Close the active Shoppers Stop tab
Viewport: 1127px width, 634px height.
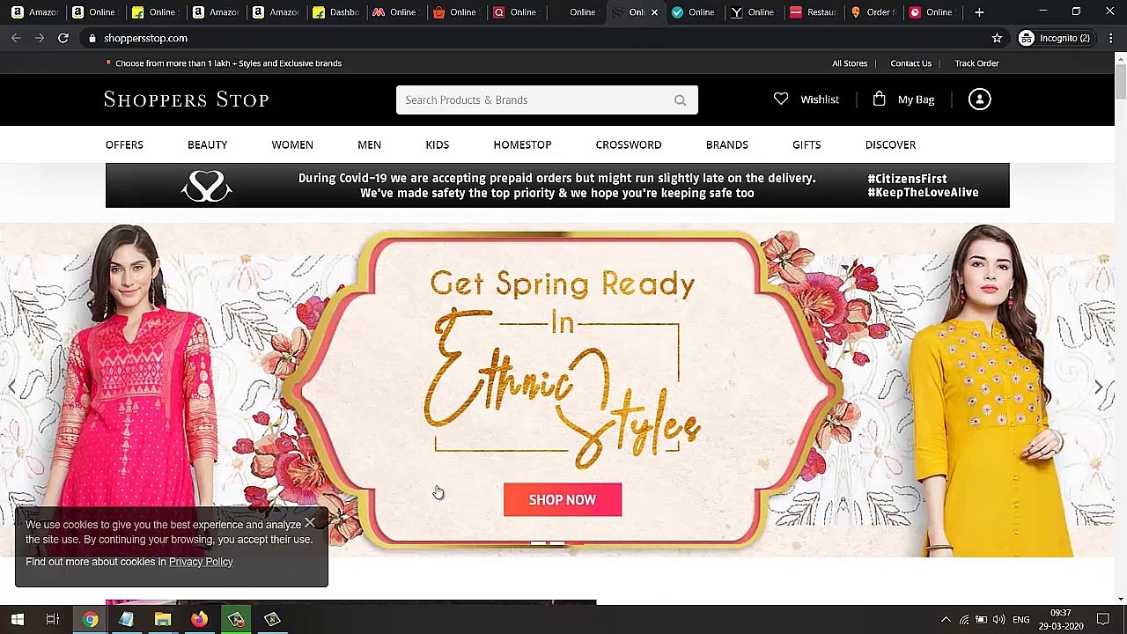tap(654, 12)
